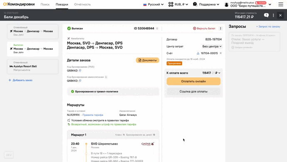Click the fare code NLR2R1RX

[73, 115]
